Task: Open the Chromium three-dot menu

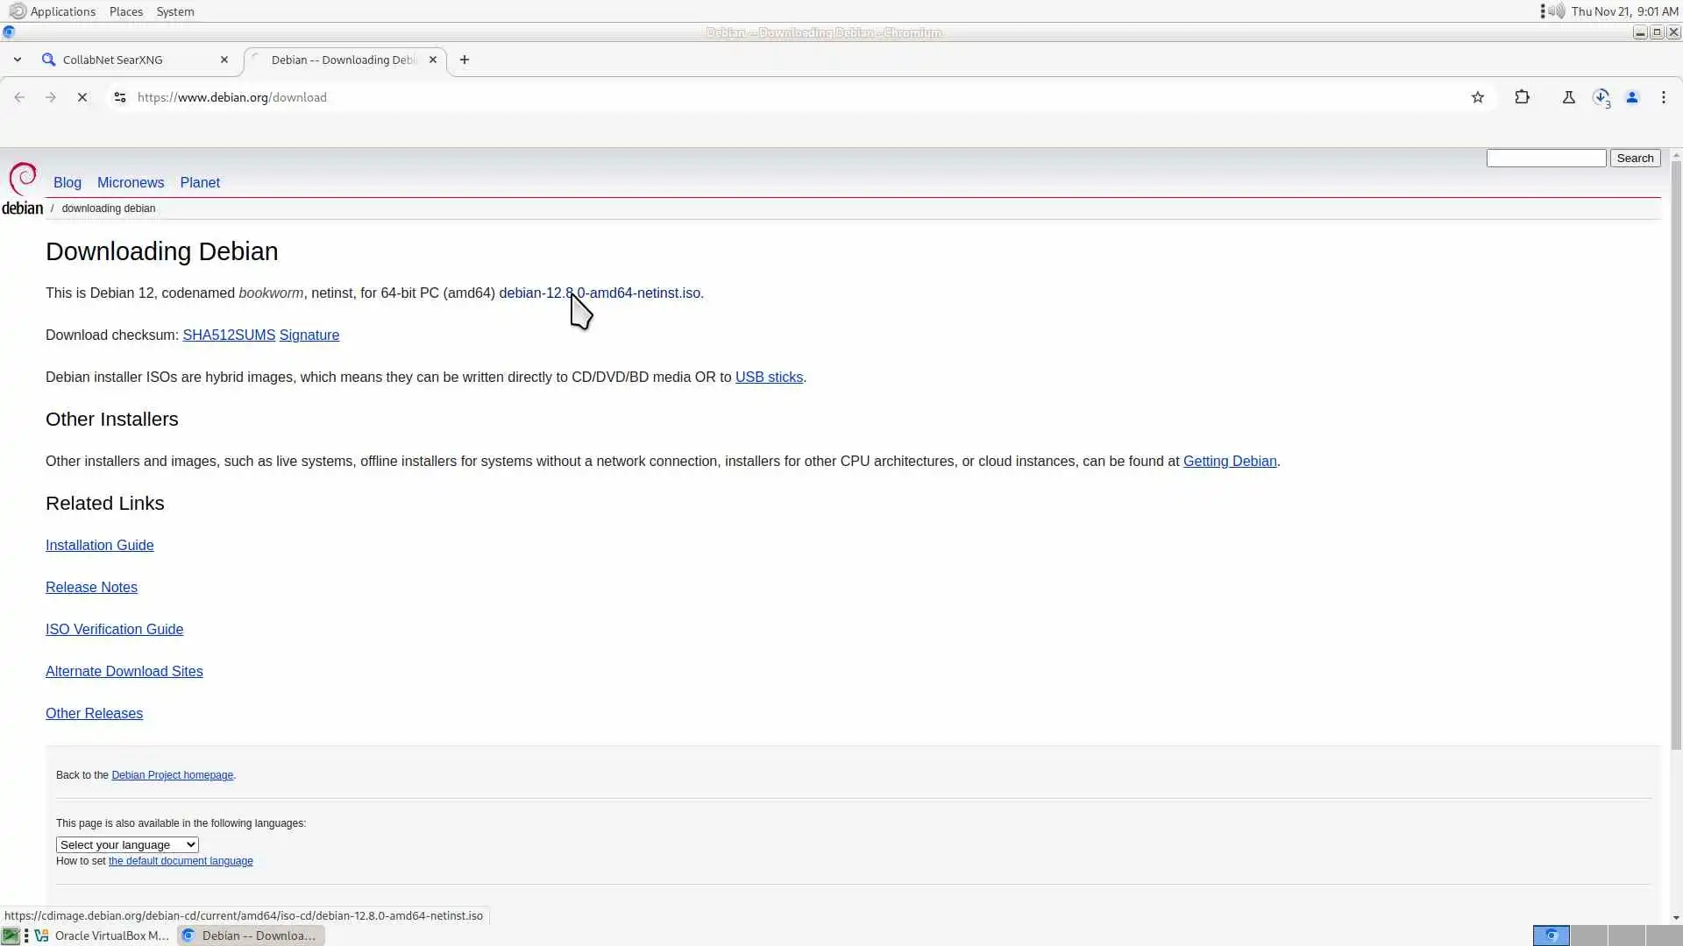Action: (x=1663, y=97)
